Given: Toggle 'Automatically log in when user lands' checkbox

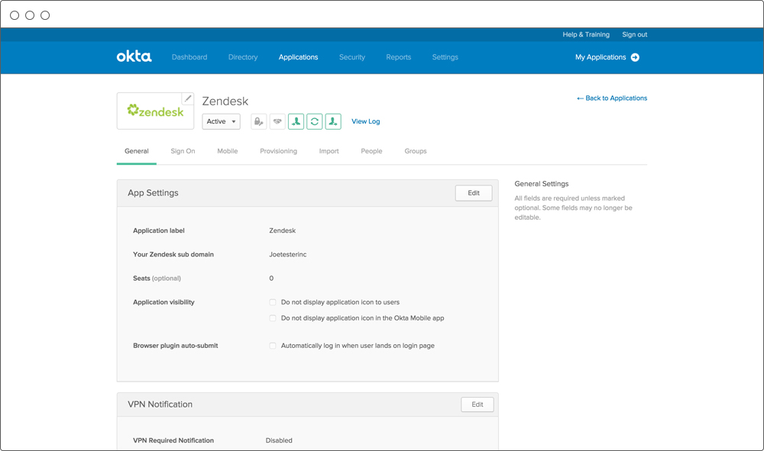Looking at the screenshot, I should tap(273, 346).
